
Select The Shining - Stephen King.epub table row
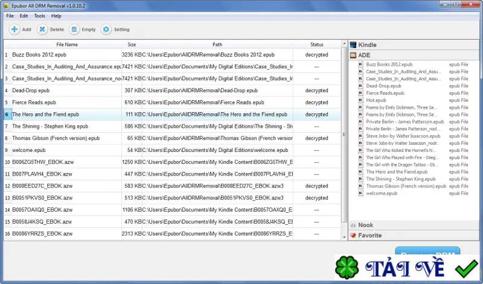(172, 127)
